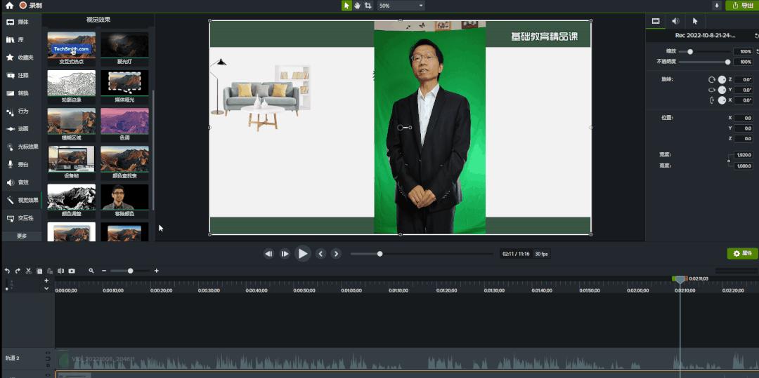Screen dimensions: 759x378
Task: Adjust the 不透明度 opacity slider
Action: tap(704, 62)
